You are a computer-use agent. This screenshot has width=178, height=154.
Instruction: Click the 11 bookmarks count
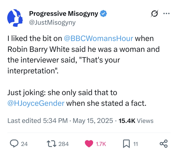click(135, 144)
